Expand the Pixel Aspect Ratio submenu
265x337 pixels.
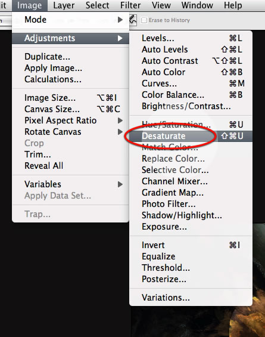(70, 120)
